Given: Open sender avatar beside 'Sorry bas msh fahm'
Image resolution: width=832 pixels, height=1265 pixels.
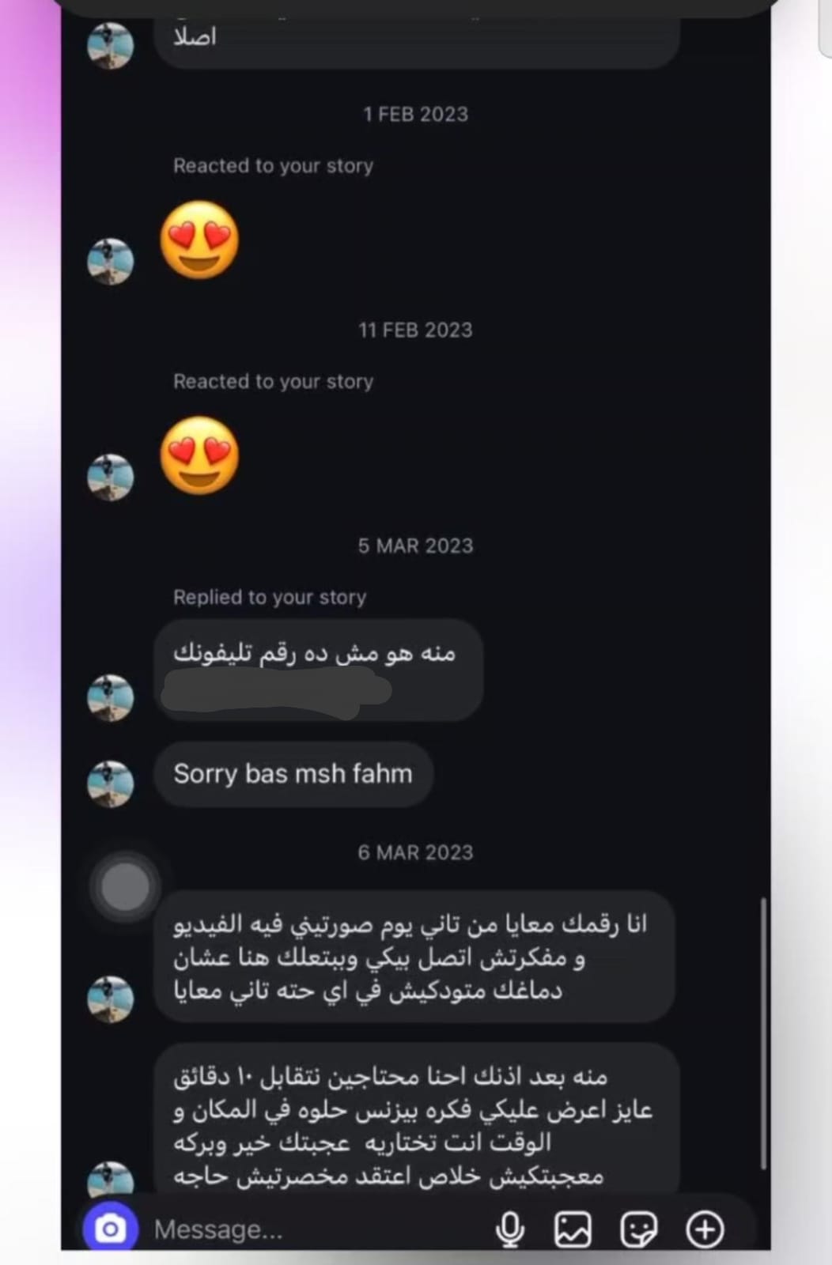Looking at the screenshot, I should click(111, 784).
